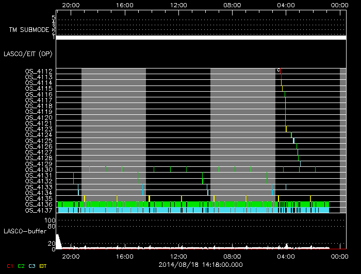Click the OS_4123 row label
Screen dimensions: 361x274
point(39,129)
